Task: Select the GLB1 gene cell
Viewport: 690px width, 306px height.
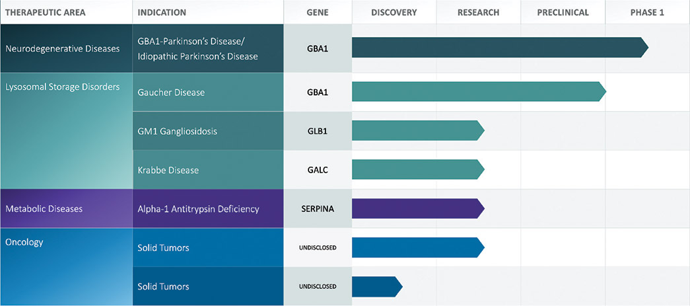Action: click(317, 132)
